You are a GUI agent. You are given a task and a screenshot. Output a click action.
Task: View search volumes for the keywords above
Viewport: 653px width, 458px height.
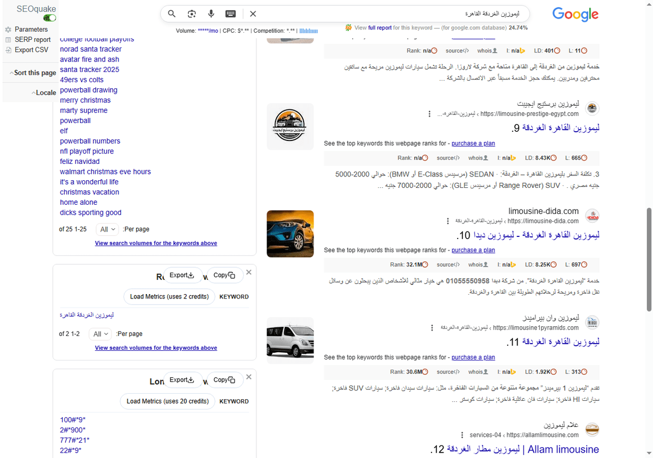click(x=156, y=243)
